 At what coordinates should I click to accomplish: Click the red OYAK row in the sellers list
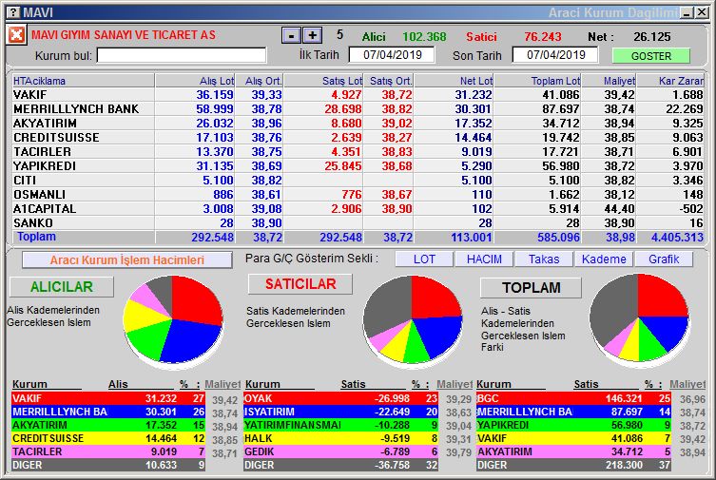click(x=340, y=398)
